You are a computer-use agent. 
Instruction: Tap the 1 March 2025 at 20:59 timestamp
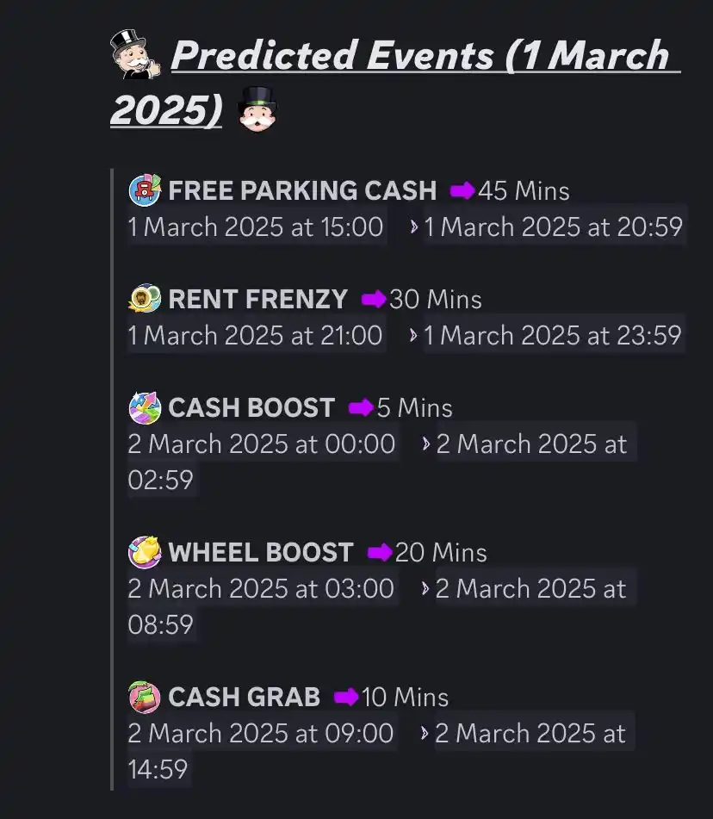[554, 227]
